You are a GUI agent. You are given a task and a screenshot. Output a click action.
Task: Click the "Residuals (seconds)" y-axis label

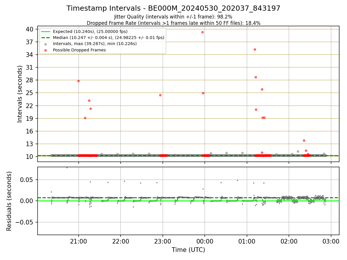click(9, 201)
